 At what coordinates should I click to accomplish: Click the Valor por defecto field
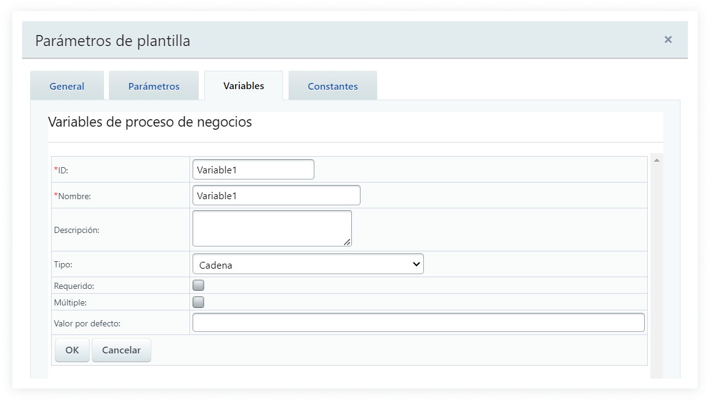418,323
